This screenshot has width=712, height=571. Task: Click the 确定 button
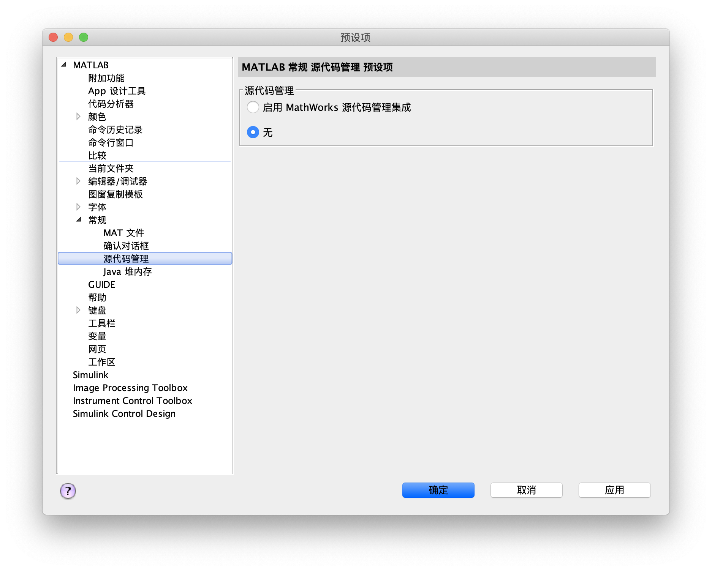coord(438,490)
